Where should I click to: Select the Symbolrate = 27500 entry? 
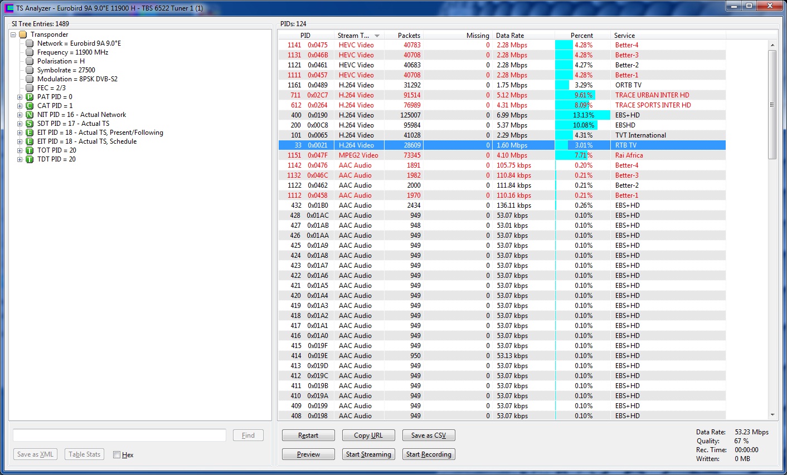pyautogui.click(x=66, y=70)
